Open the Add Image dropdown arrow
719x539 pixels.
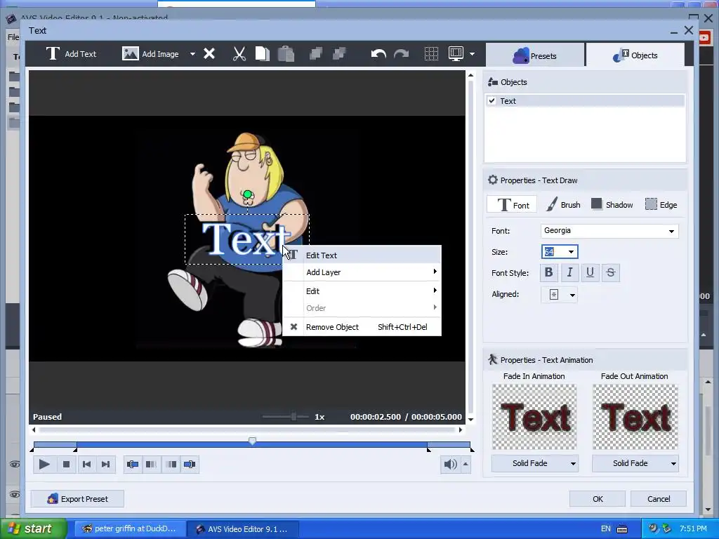tap(192, 54)
